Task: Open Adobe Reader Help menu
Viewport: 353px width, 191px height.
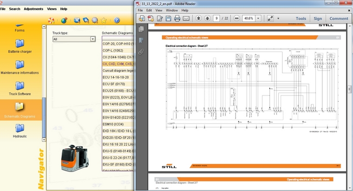Action: [185, 10]
